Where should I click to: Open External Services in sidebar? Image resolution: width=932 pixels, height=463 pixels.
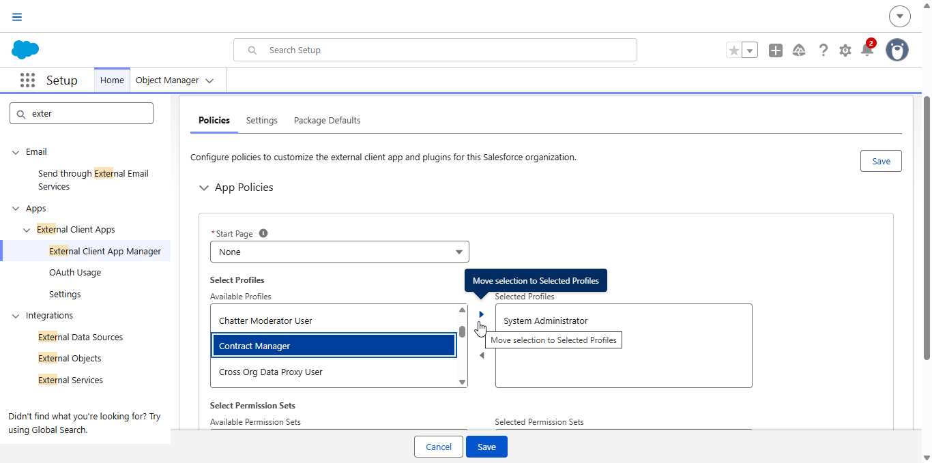[x=70, y=380]
